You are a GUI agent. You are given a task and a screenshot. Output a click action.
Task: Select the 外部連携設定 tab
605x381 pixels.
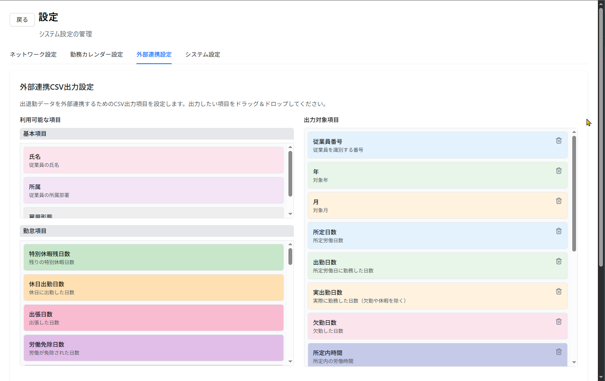tap(154, 54)
